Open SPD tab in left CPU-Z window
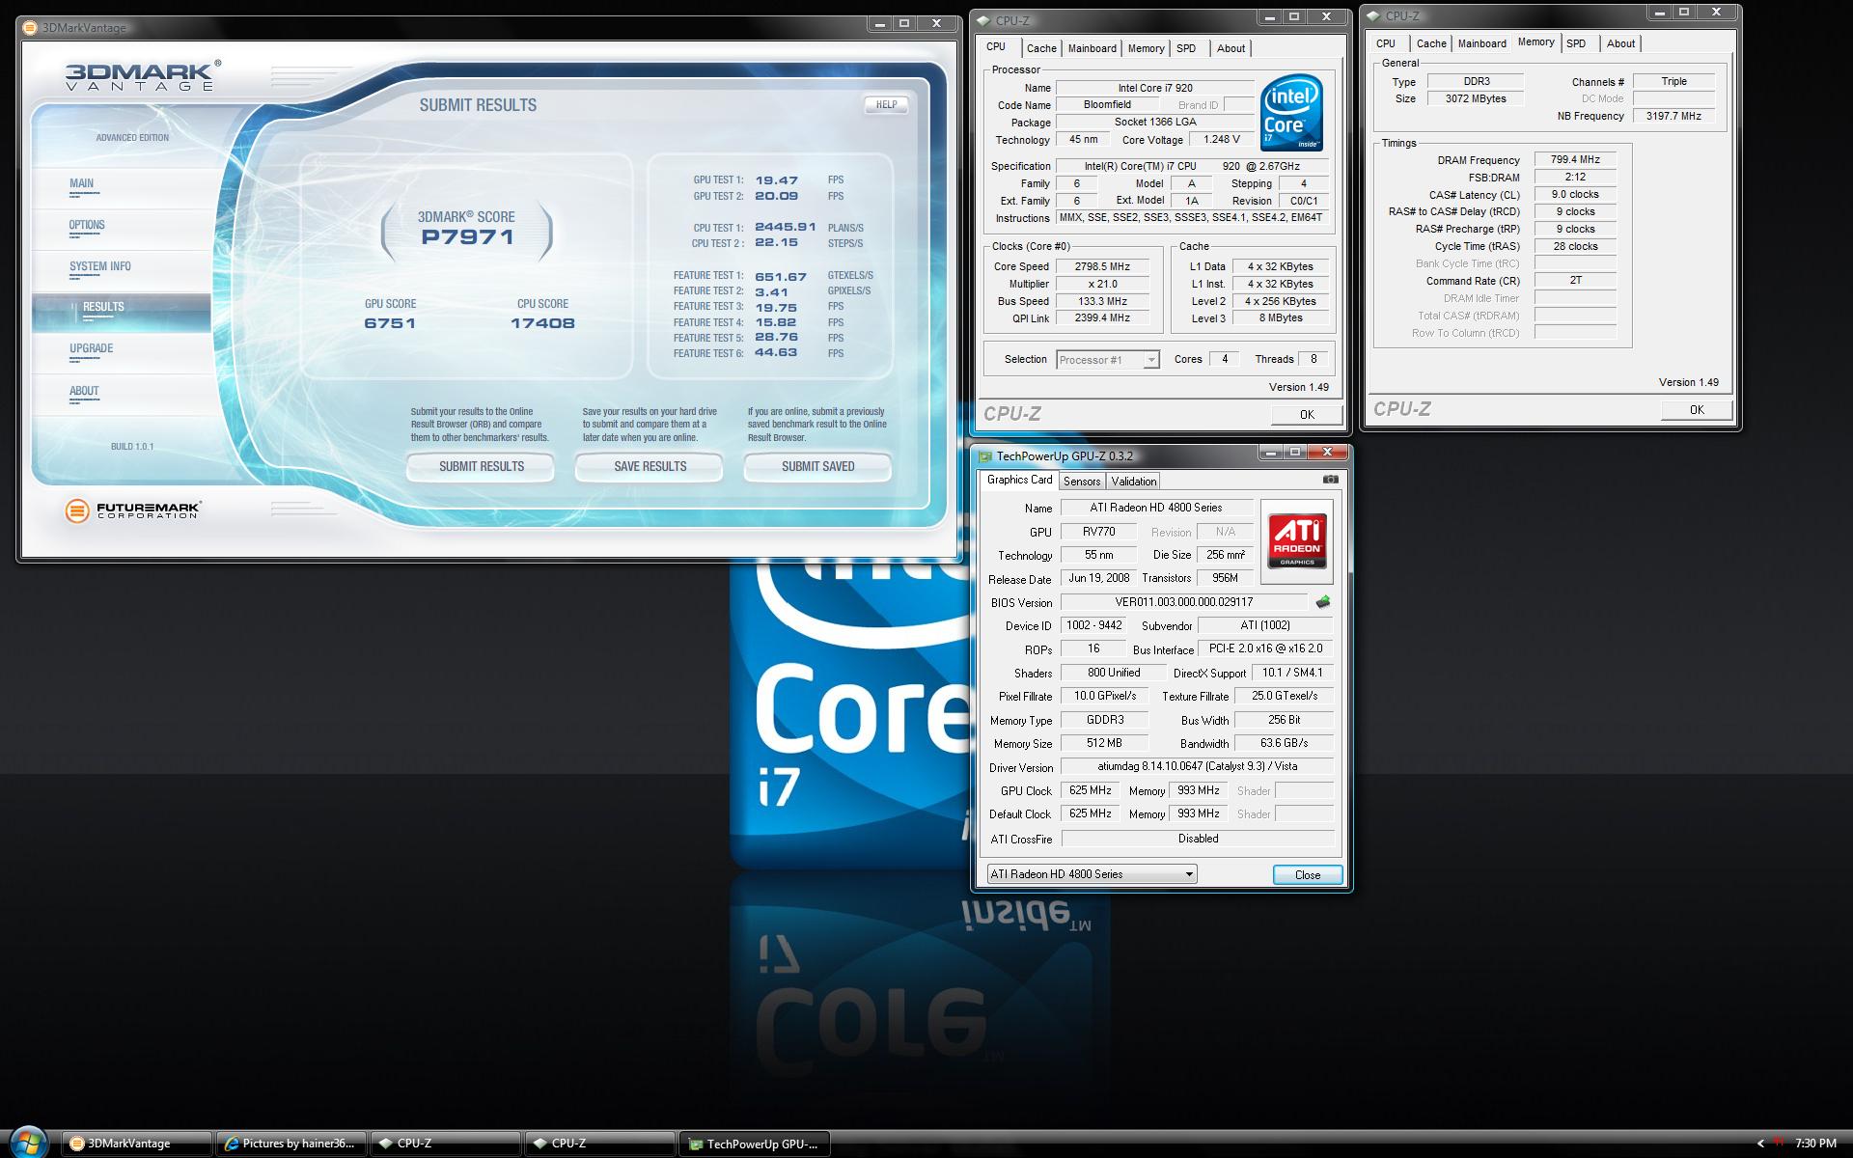This screenshot has width=1853, height=1158. click(x=1186, y=48)
